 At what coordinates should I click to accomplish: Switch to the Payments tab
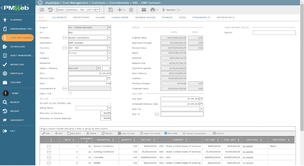coord(167,18)
